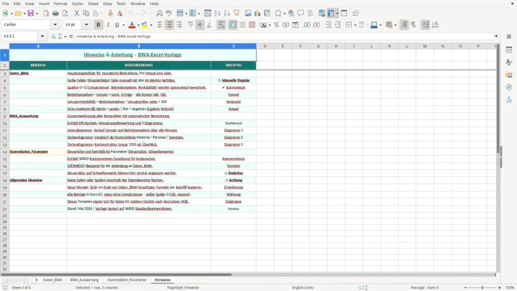Screen dimensions: 517x291
Task: Click the zoom in plus button
Action: coord(499,287)
